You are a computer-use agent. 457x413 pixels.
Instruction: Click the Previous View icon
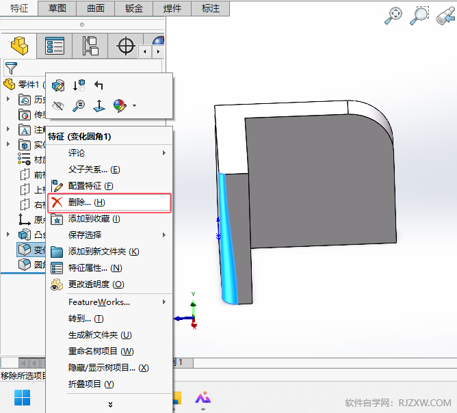click(x=445, y=16)
